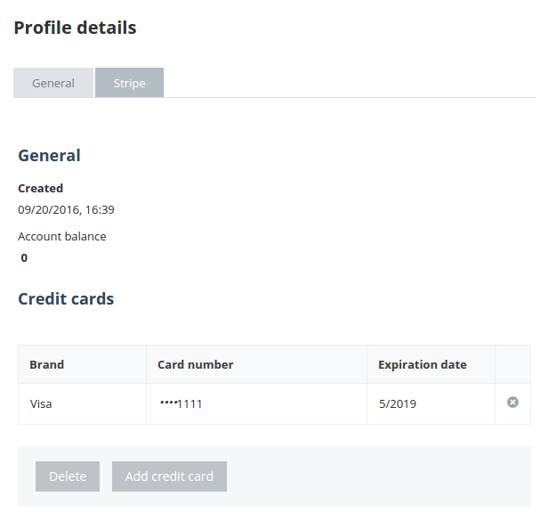557x529 pixels.
Task: Switch to the Stripe tab
Action: click(129, 83)
